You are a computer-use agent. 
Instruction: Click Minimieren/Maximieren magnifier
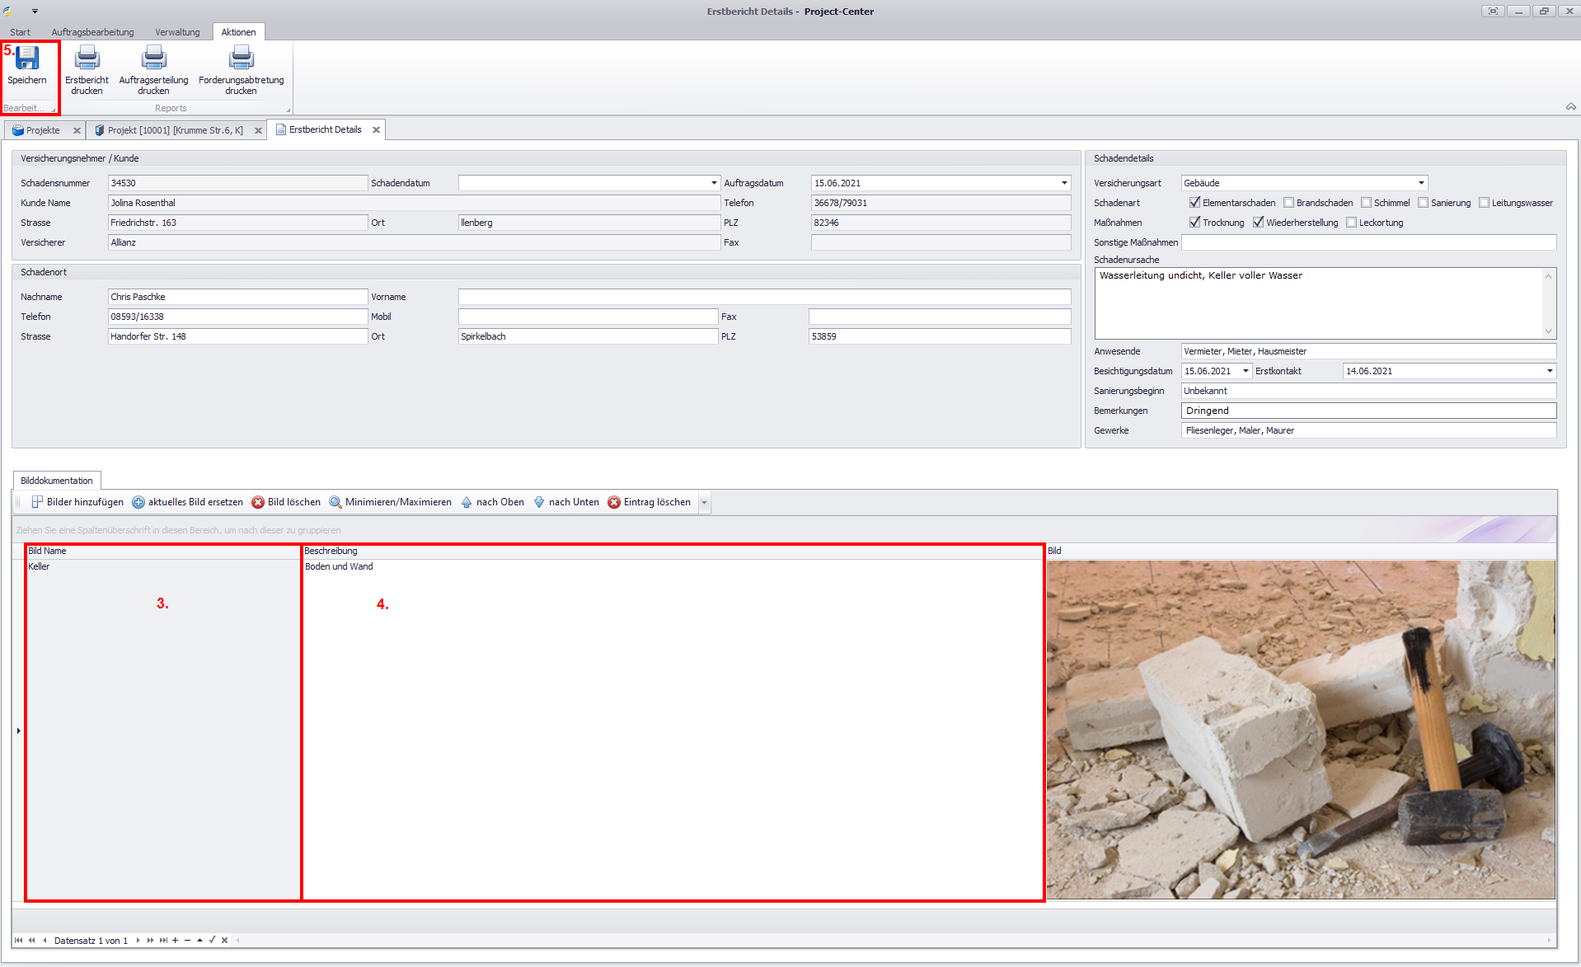[x=391, y=502]
